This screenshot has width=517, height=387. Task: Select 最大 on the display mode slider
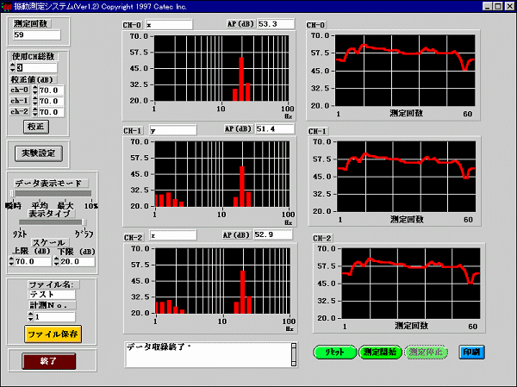click(x=65, y=206)
